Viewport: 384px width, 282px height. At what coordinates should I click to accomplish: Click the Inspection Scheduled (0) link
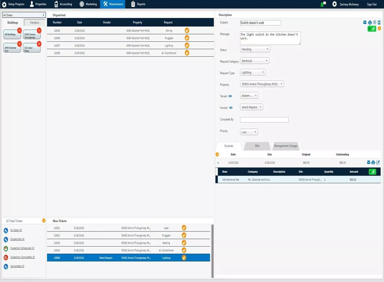[22, 248]
